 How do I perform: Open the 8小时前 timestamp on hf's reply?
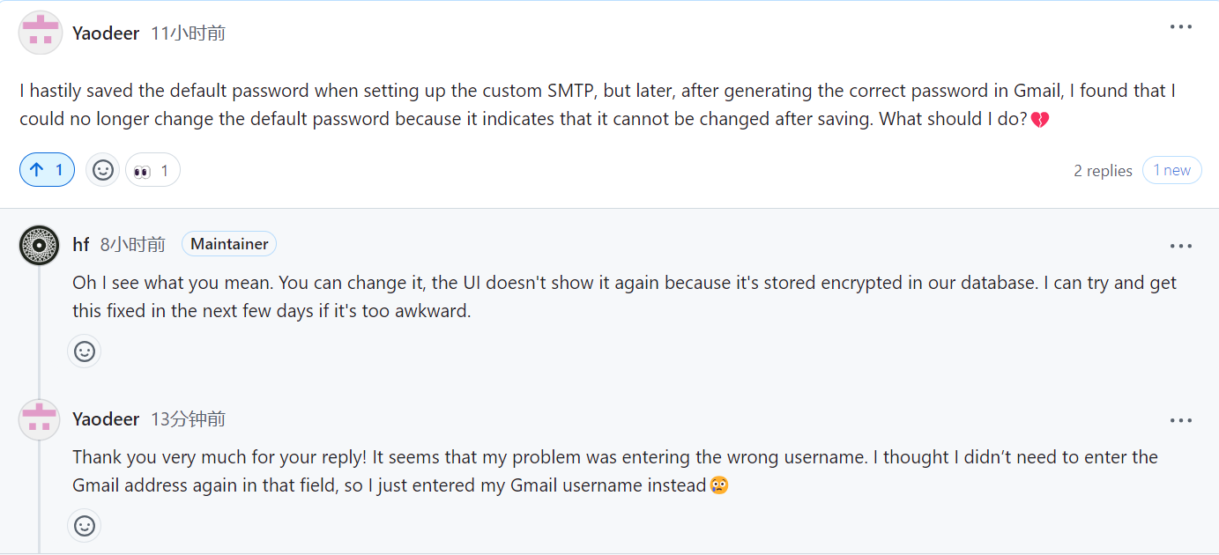(132, 244)
